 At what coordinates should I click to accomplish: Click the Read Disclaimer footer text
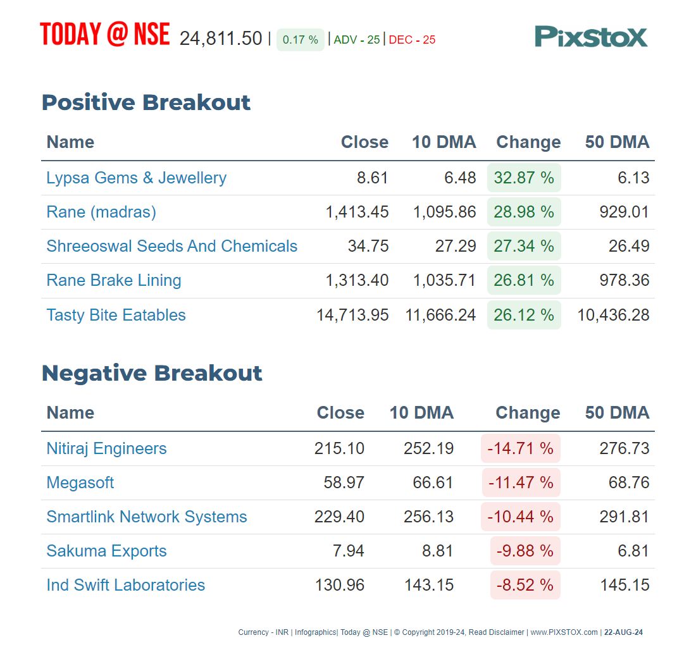[x=496, y=632]
